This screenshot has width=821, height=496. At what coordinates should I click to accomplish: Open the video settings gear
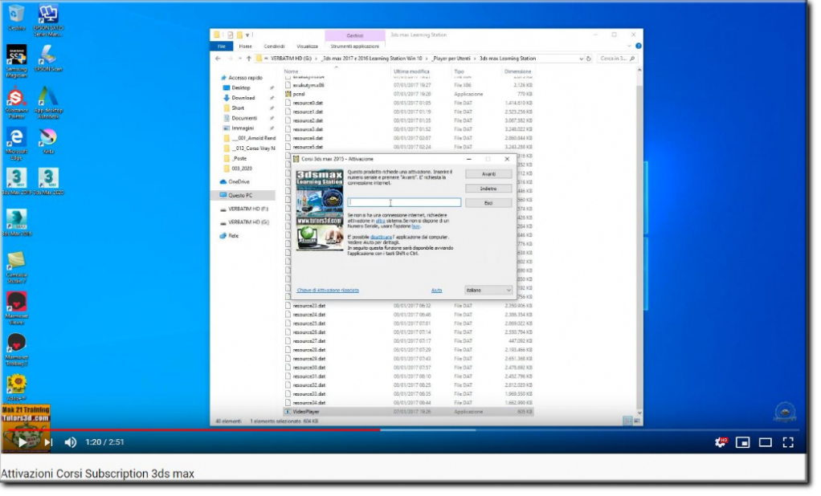(721, 443)
